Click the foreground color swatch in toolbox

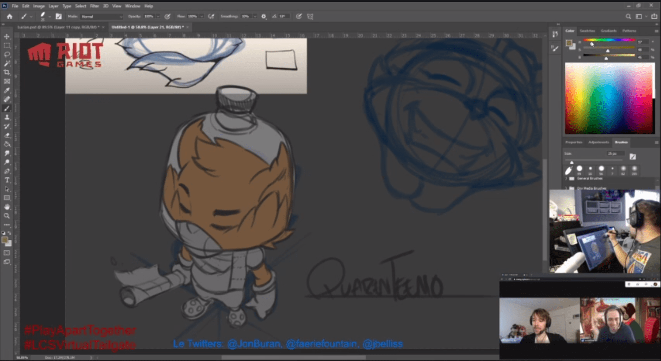click(5, 240)
